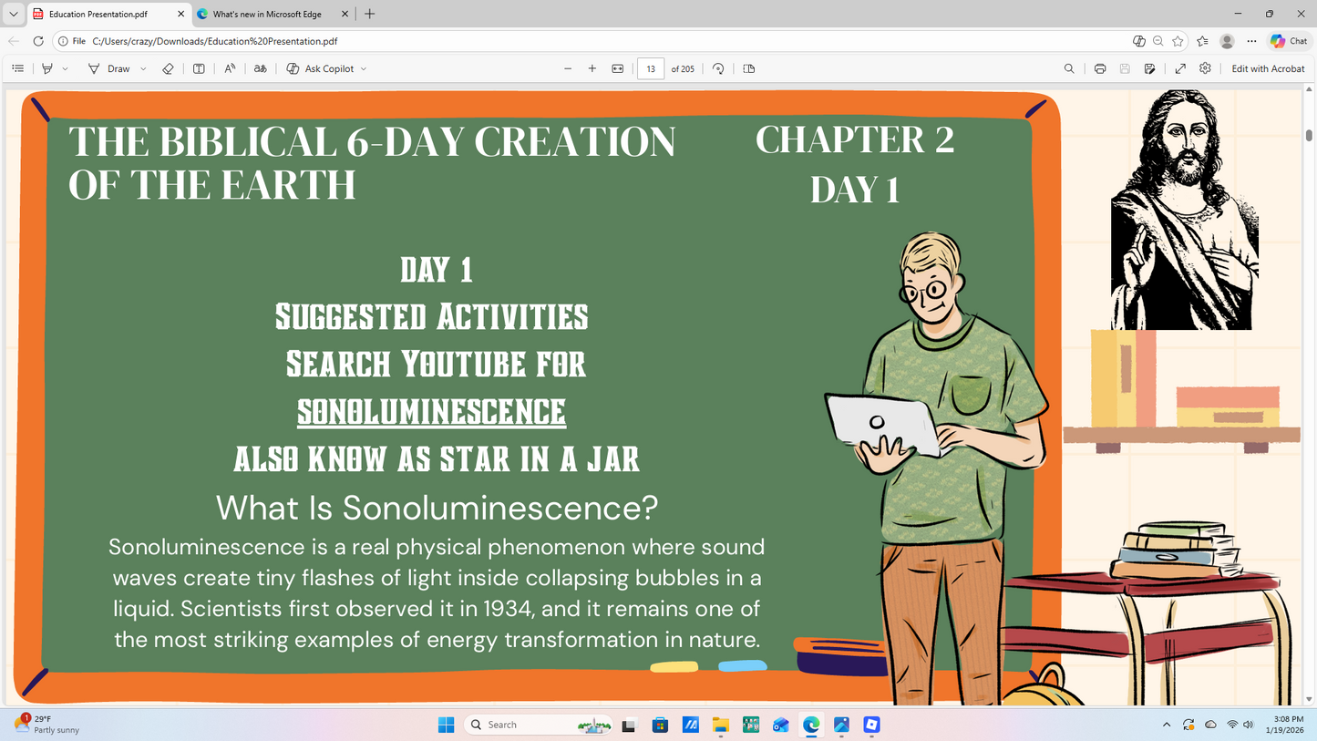Viewport: 1317px width, 741px height.
Task: Enter full screen mode
Action: (1180, 68)
